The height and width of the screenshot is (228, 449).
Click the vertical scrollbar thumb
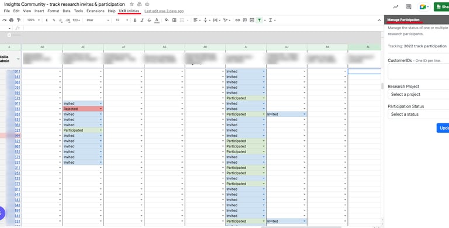tap(382, 86)
